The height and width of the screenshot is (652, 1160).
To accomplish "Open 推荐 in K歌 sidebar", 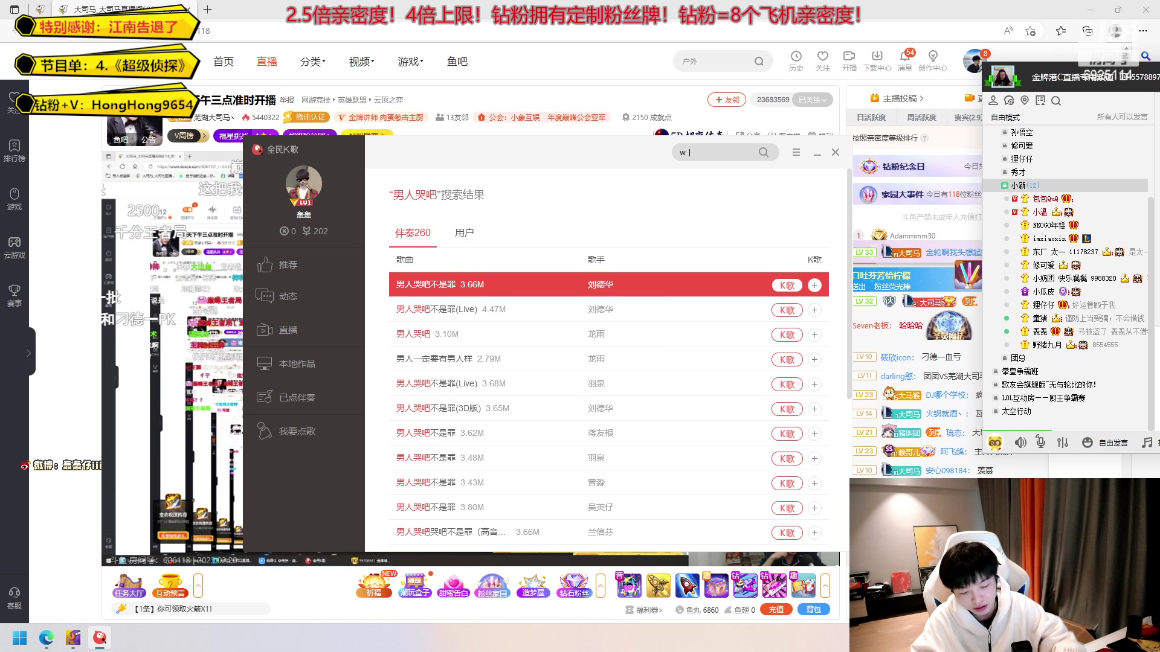I will [x=277, y=265].
